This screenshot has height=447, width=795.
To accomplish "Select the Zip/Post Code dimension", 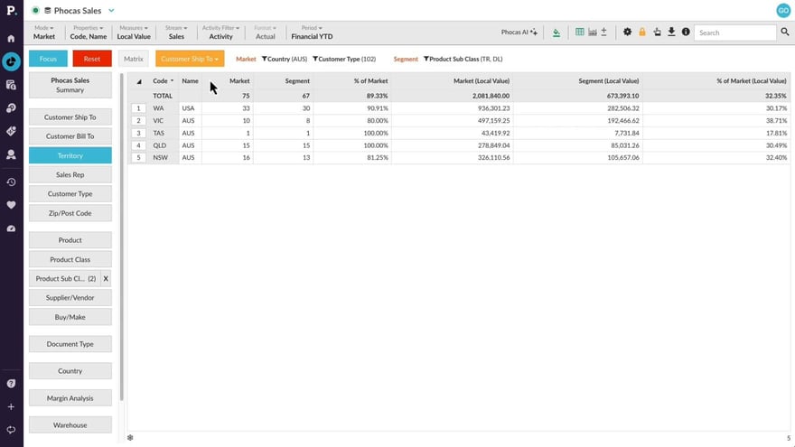I will (x=70, y=213).
